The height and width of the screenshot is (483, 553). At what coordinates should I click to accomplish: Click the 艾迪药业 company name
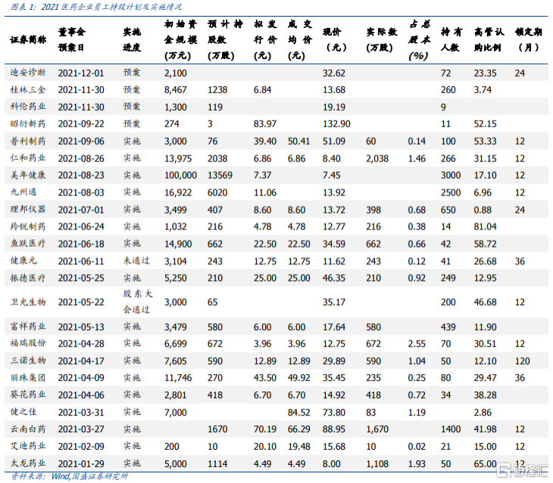tap(28, 446)
